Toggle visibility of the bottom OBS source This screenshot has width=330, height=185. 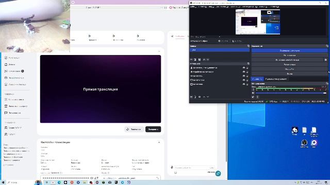[244, 84]
